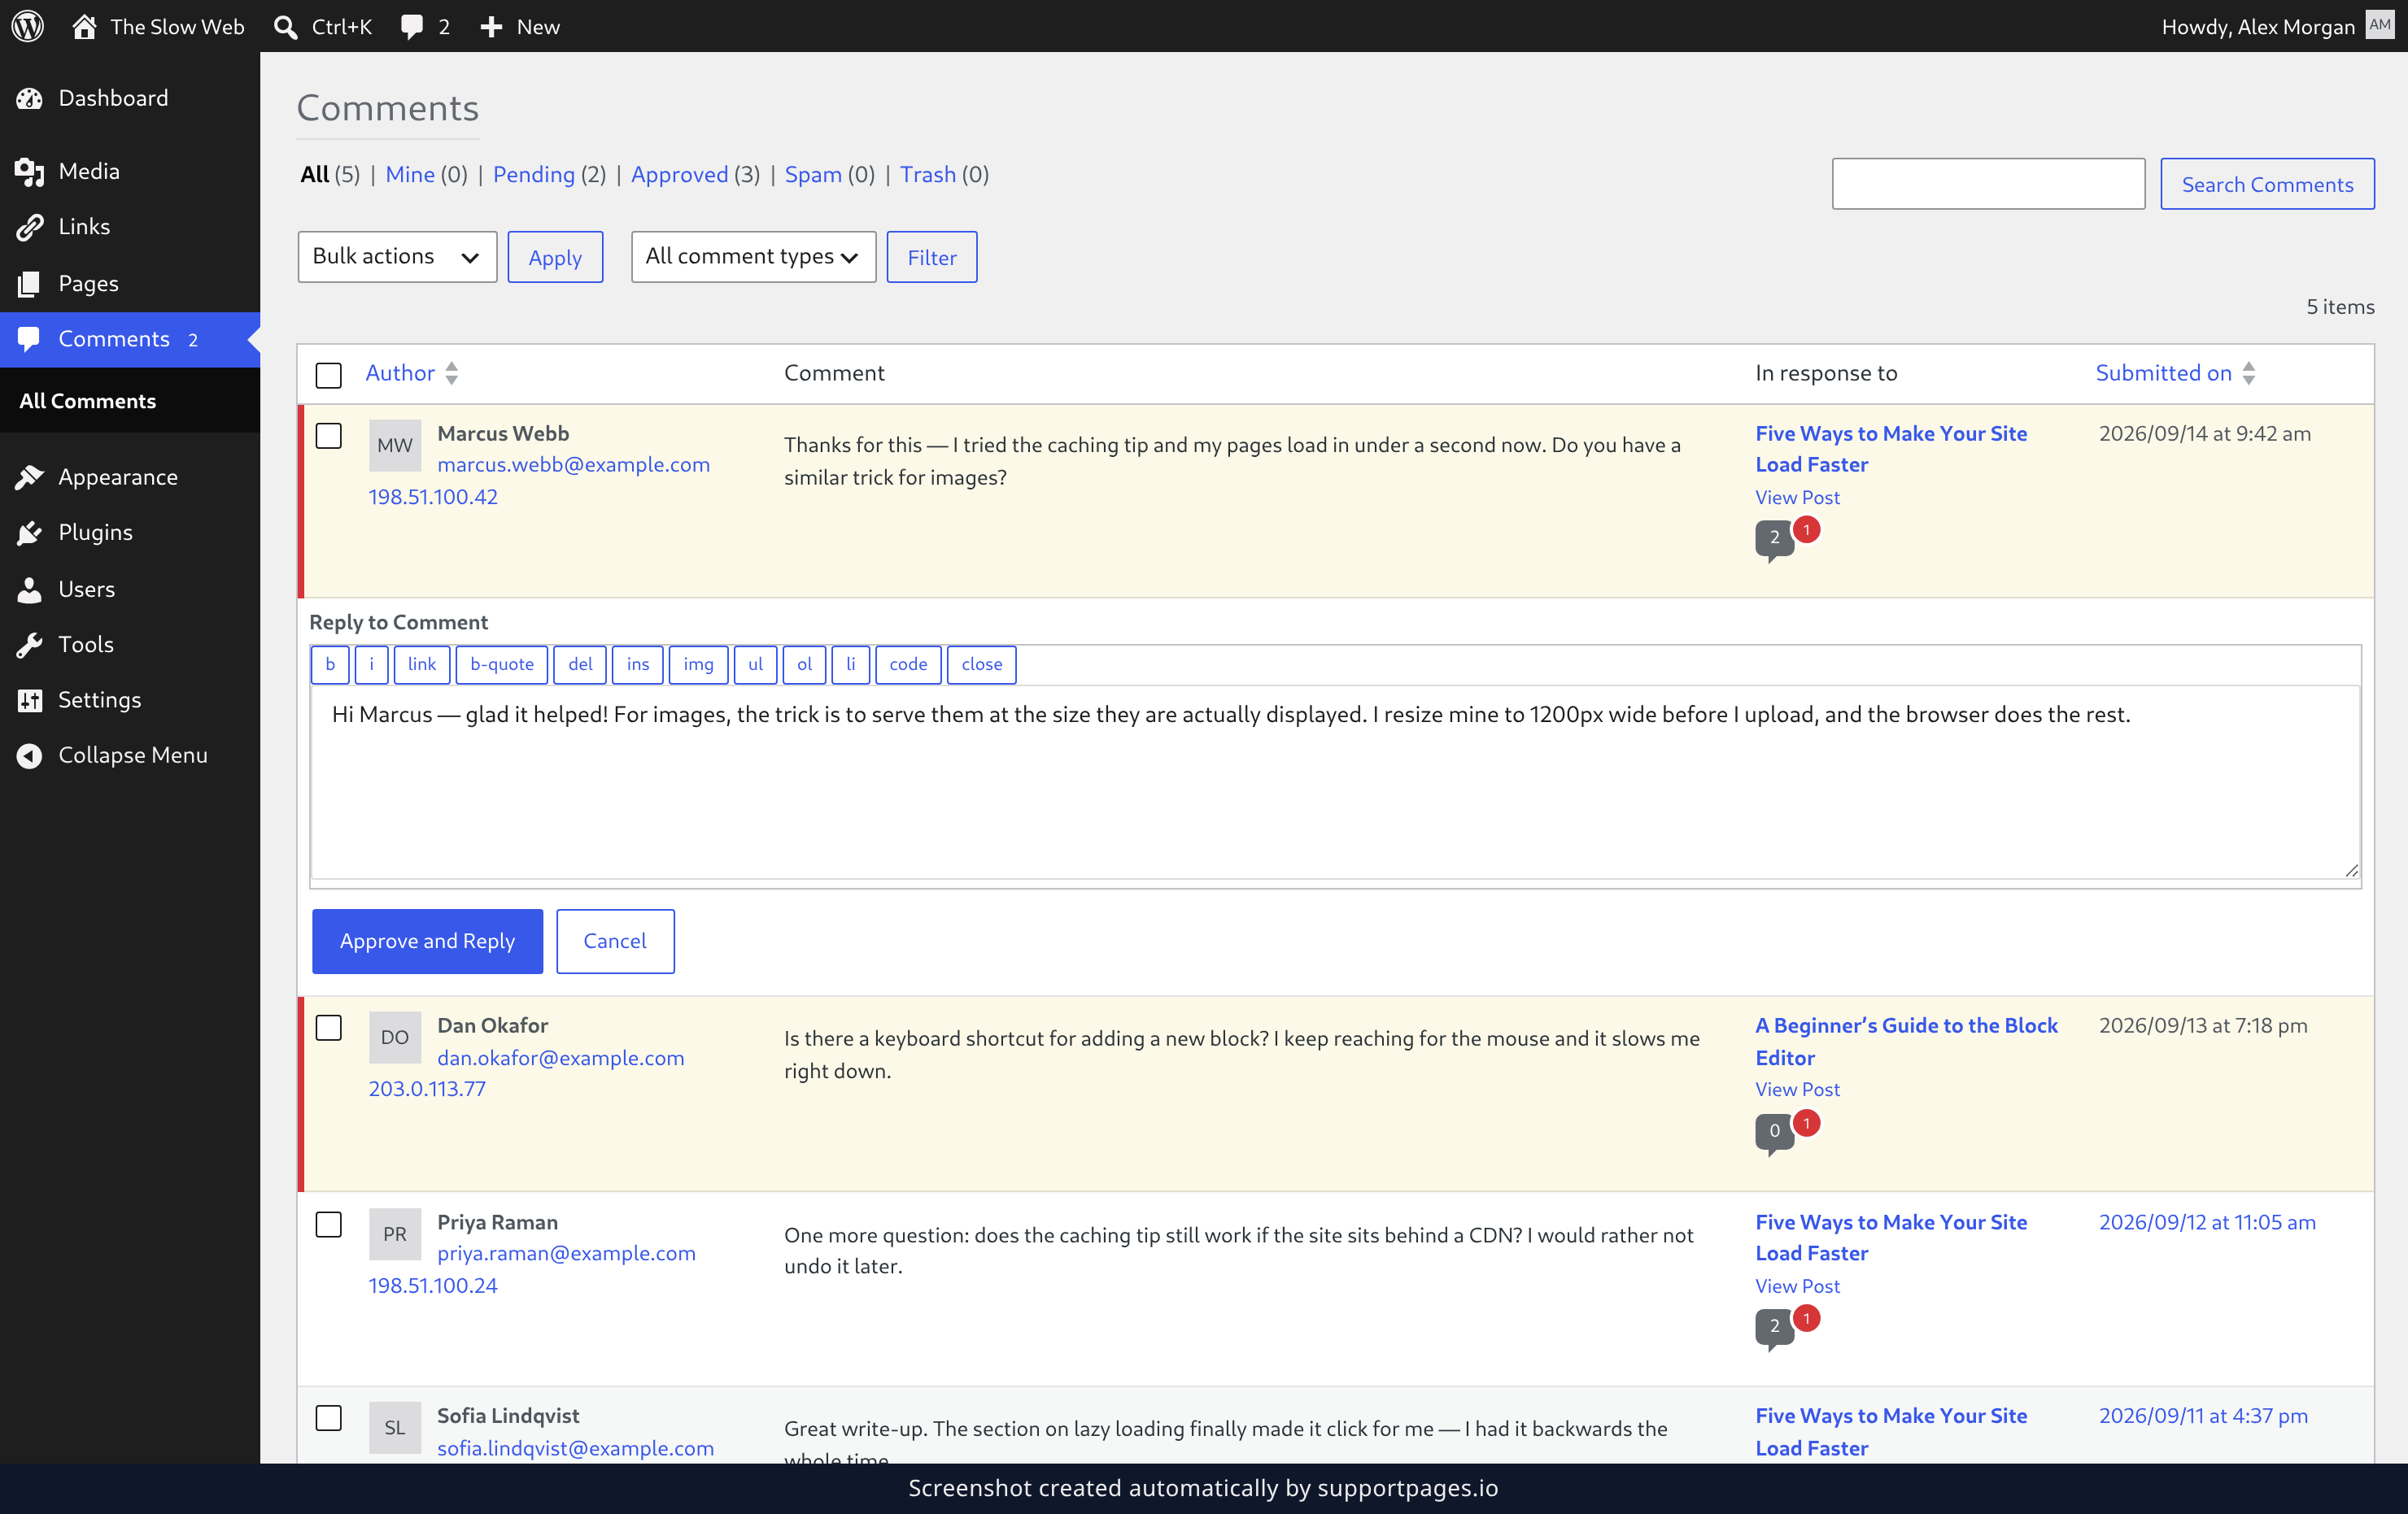Sort comments by Submitted on column
Screen dimensions: 2408x1514
[2175, 372]
